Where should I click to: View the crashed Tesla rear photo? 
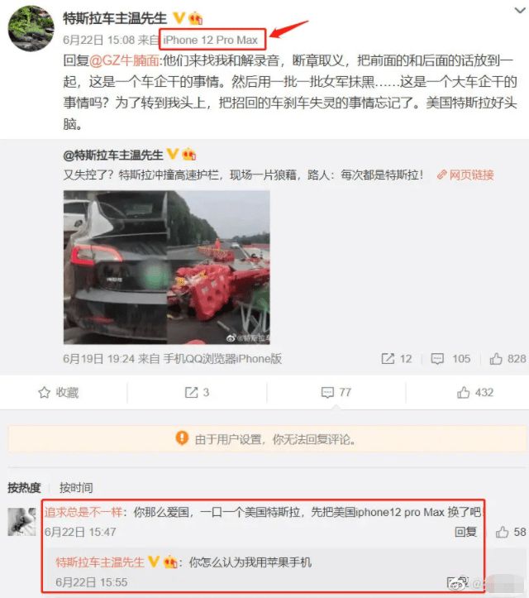[x=115, y=267]
